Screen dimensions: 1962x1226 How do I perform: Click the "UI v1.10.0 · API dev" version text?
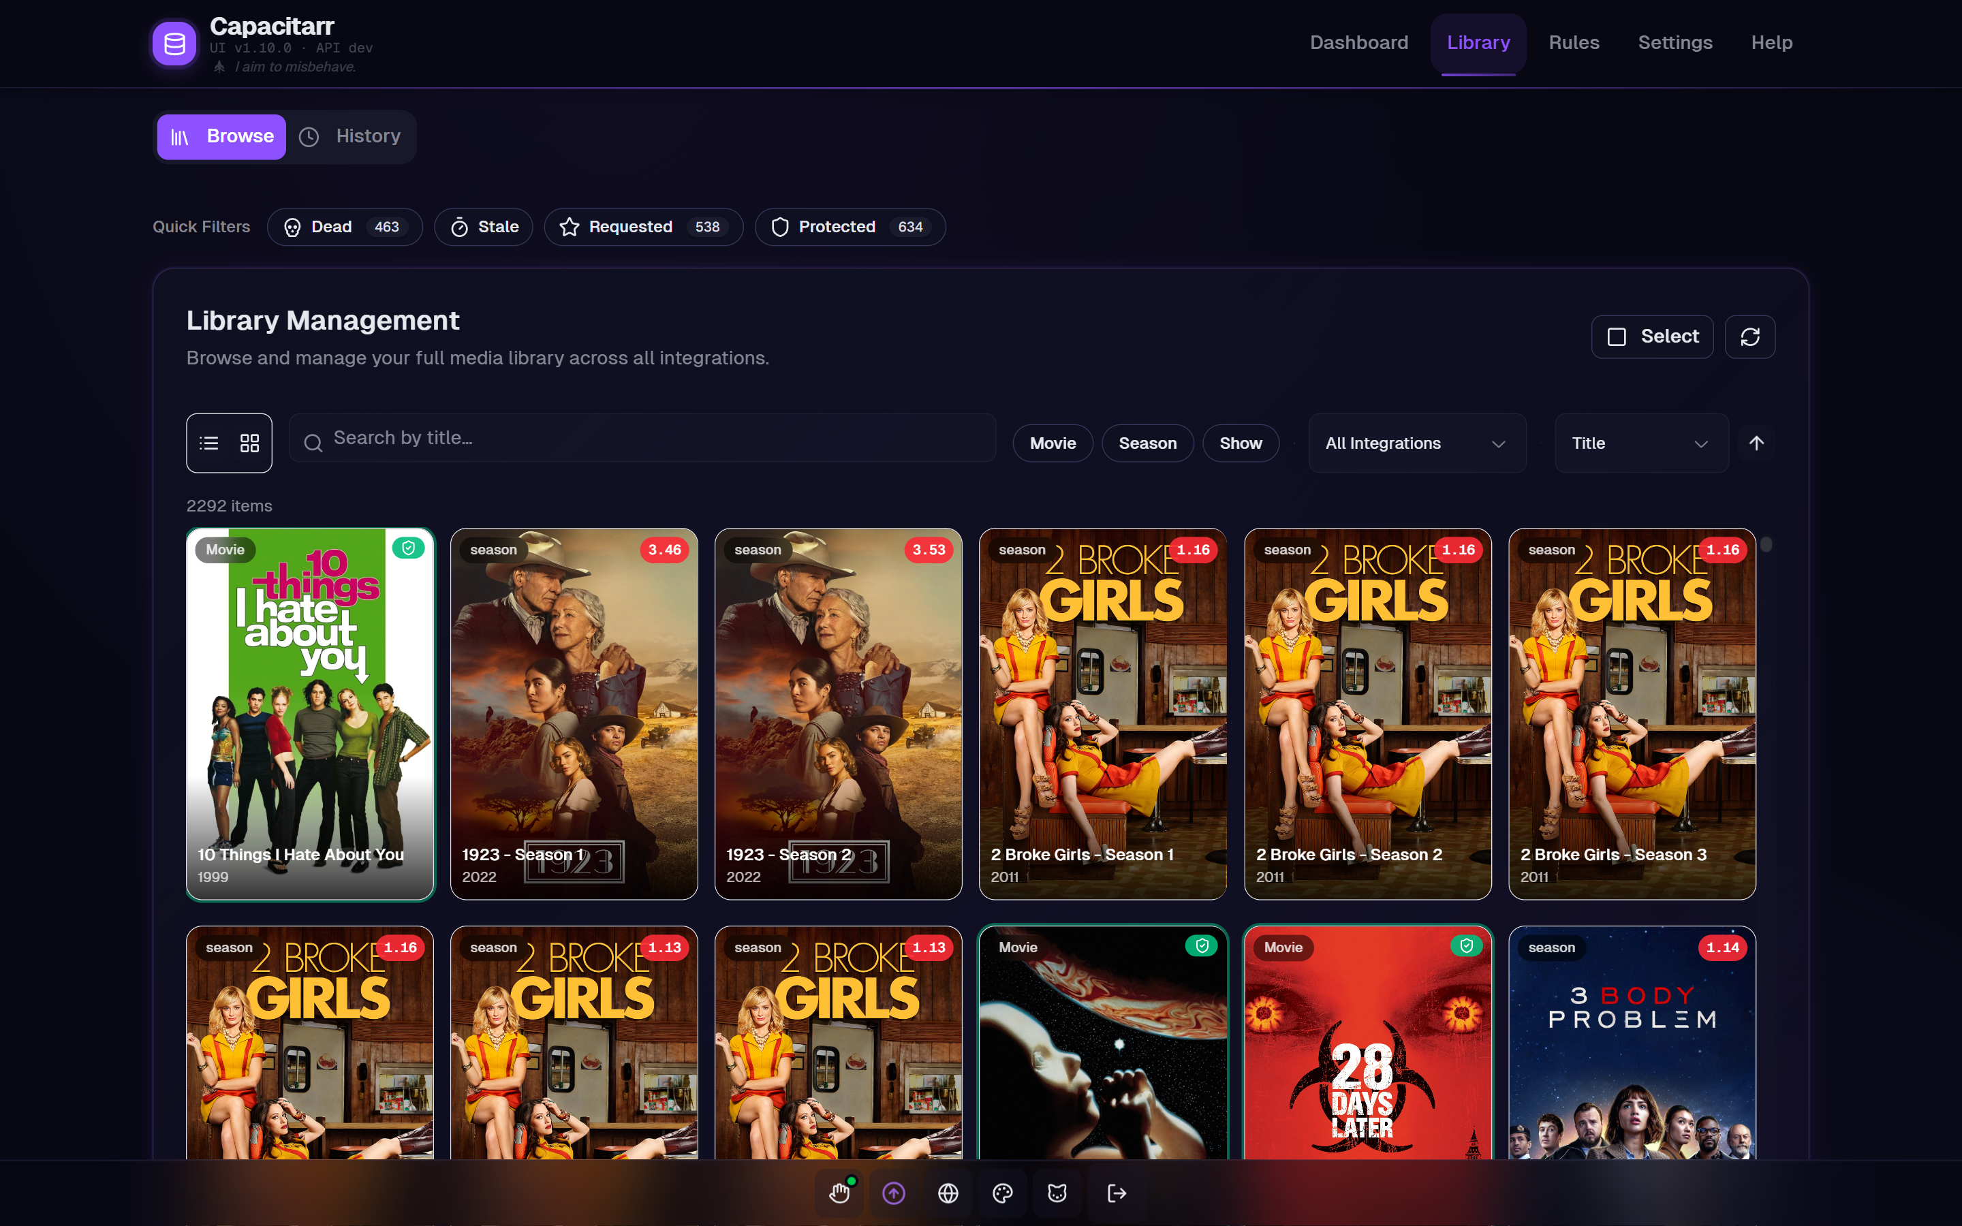pos(291,48)
